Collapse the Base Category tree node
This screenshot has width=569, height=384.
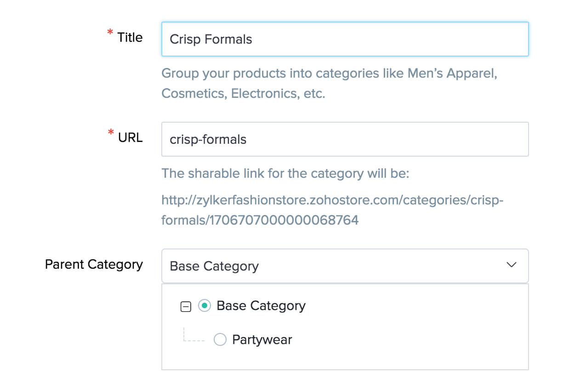tap(186, 307)
